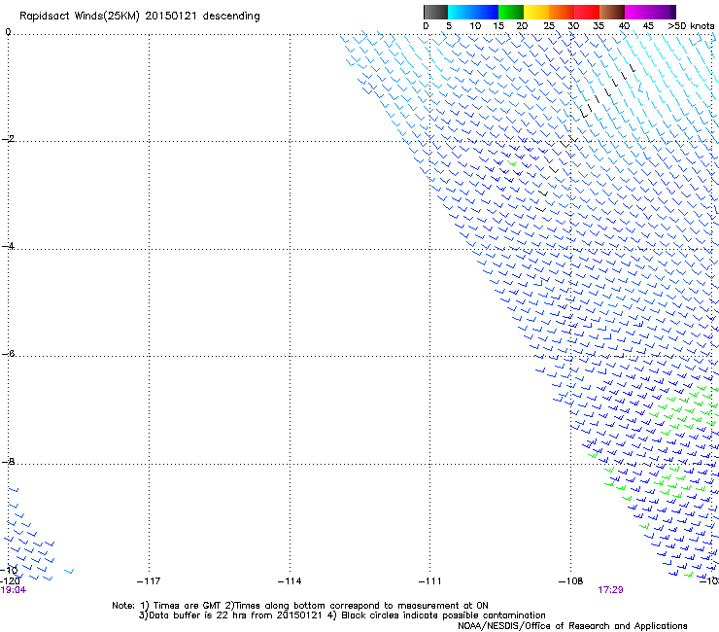
Task: Click the latitude label '-2'
Action: click(8, 139)
